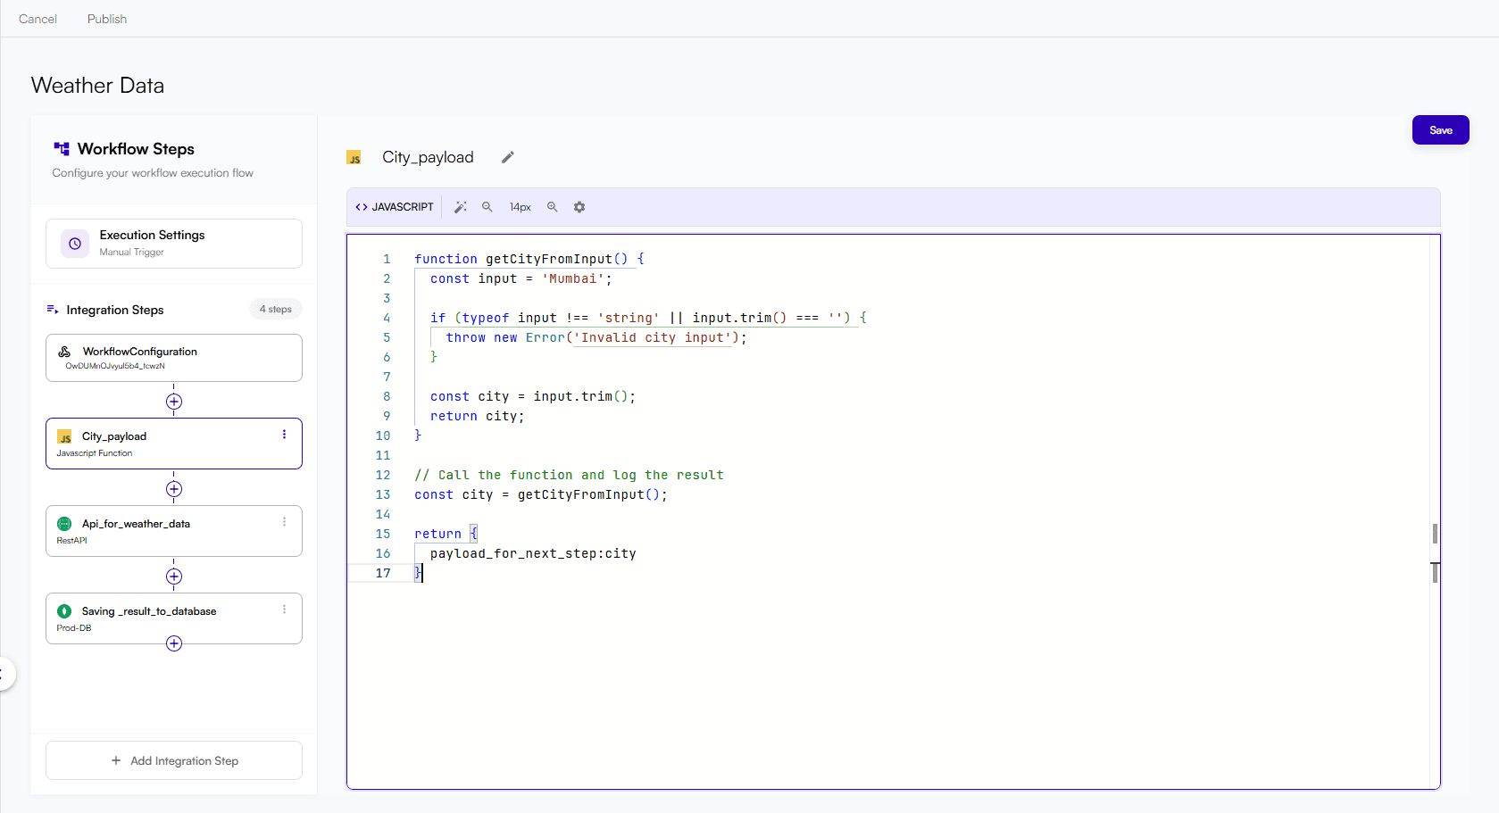
Task: Click the JS icon beside City_payload title
Action: [354, 157]
